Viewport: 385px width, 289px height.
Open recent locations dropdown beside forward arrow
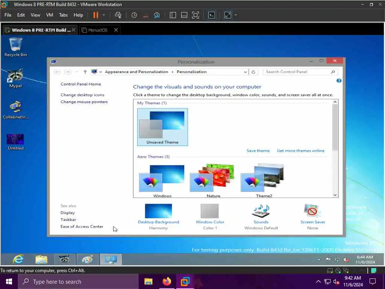point(77,72)
